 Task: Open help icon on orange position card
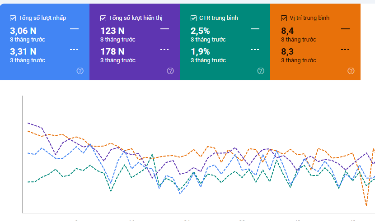351,71
